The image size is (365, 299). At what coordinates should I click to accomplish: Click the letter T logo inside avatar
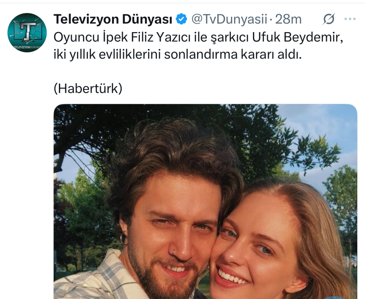point(27,31)
